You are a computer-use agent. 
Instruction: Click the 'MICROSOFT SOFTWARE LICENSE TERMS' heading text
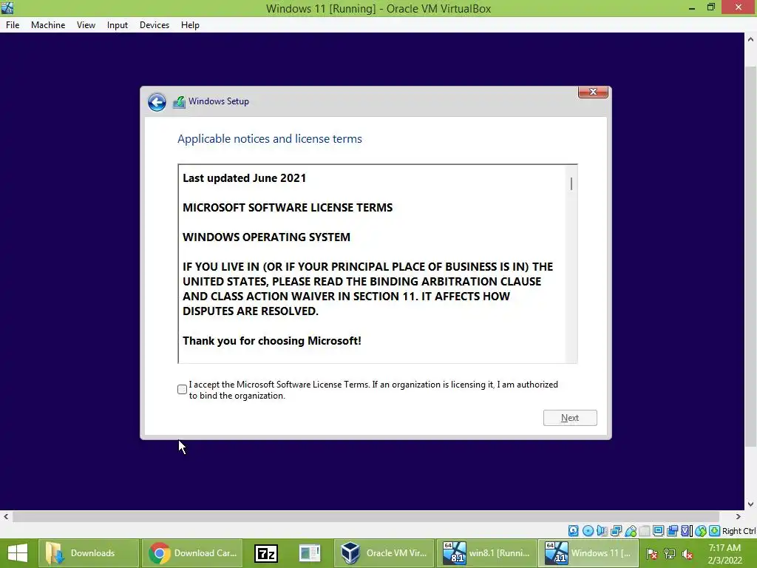[x=288, y=208]
